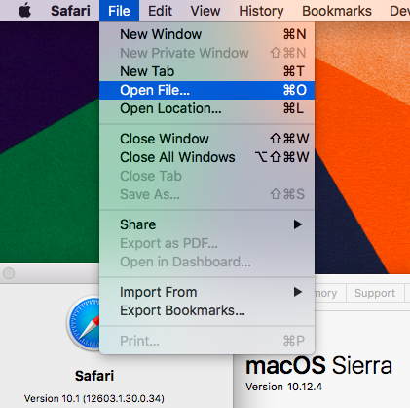Click the Safari compass icon
This screenshot has width=410, height=408.
pyautogui.click(x=84, y=323)
